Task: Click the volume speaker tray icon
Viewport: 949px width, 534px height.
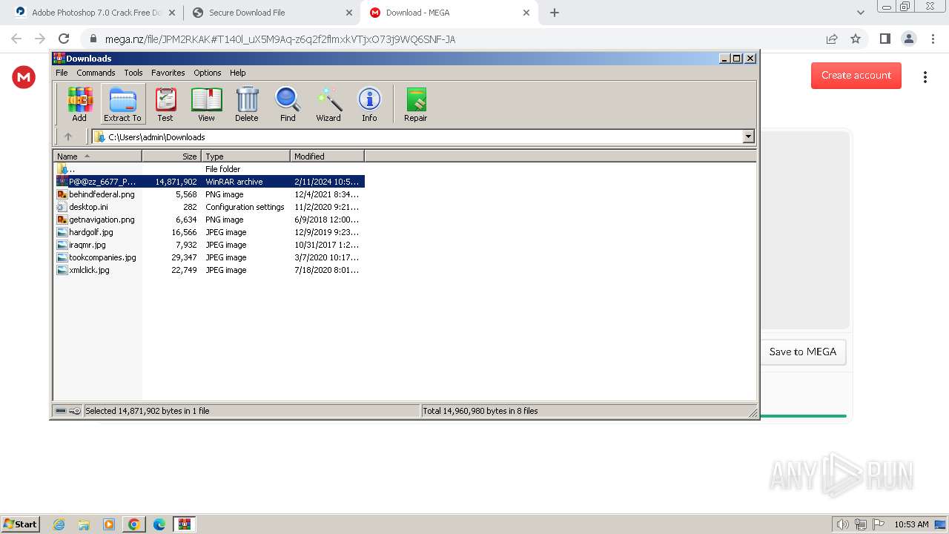Action: pos(842,524)
